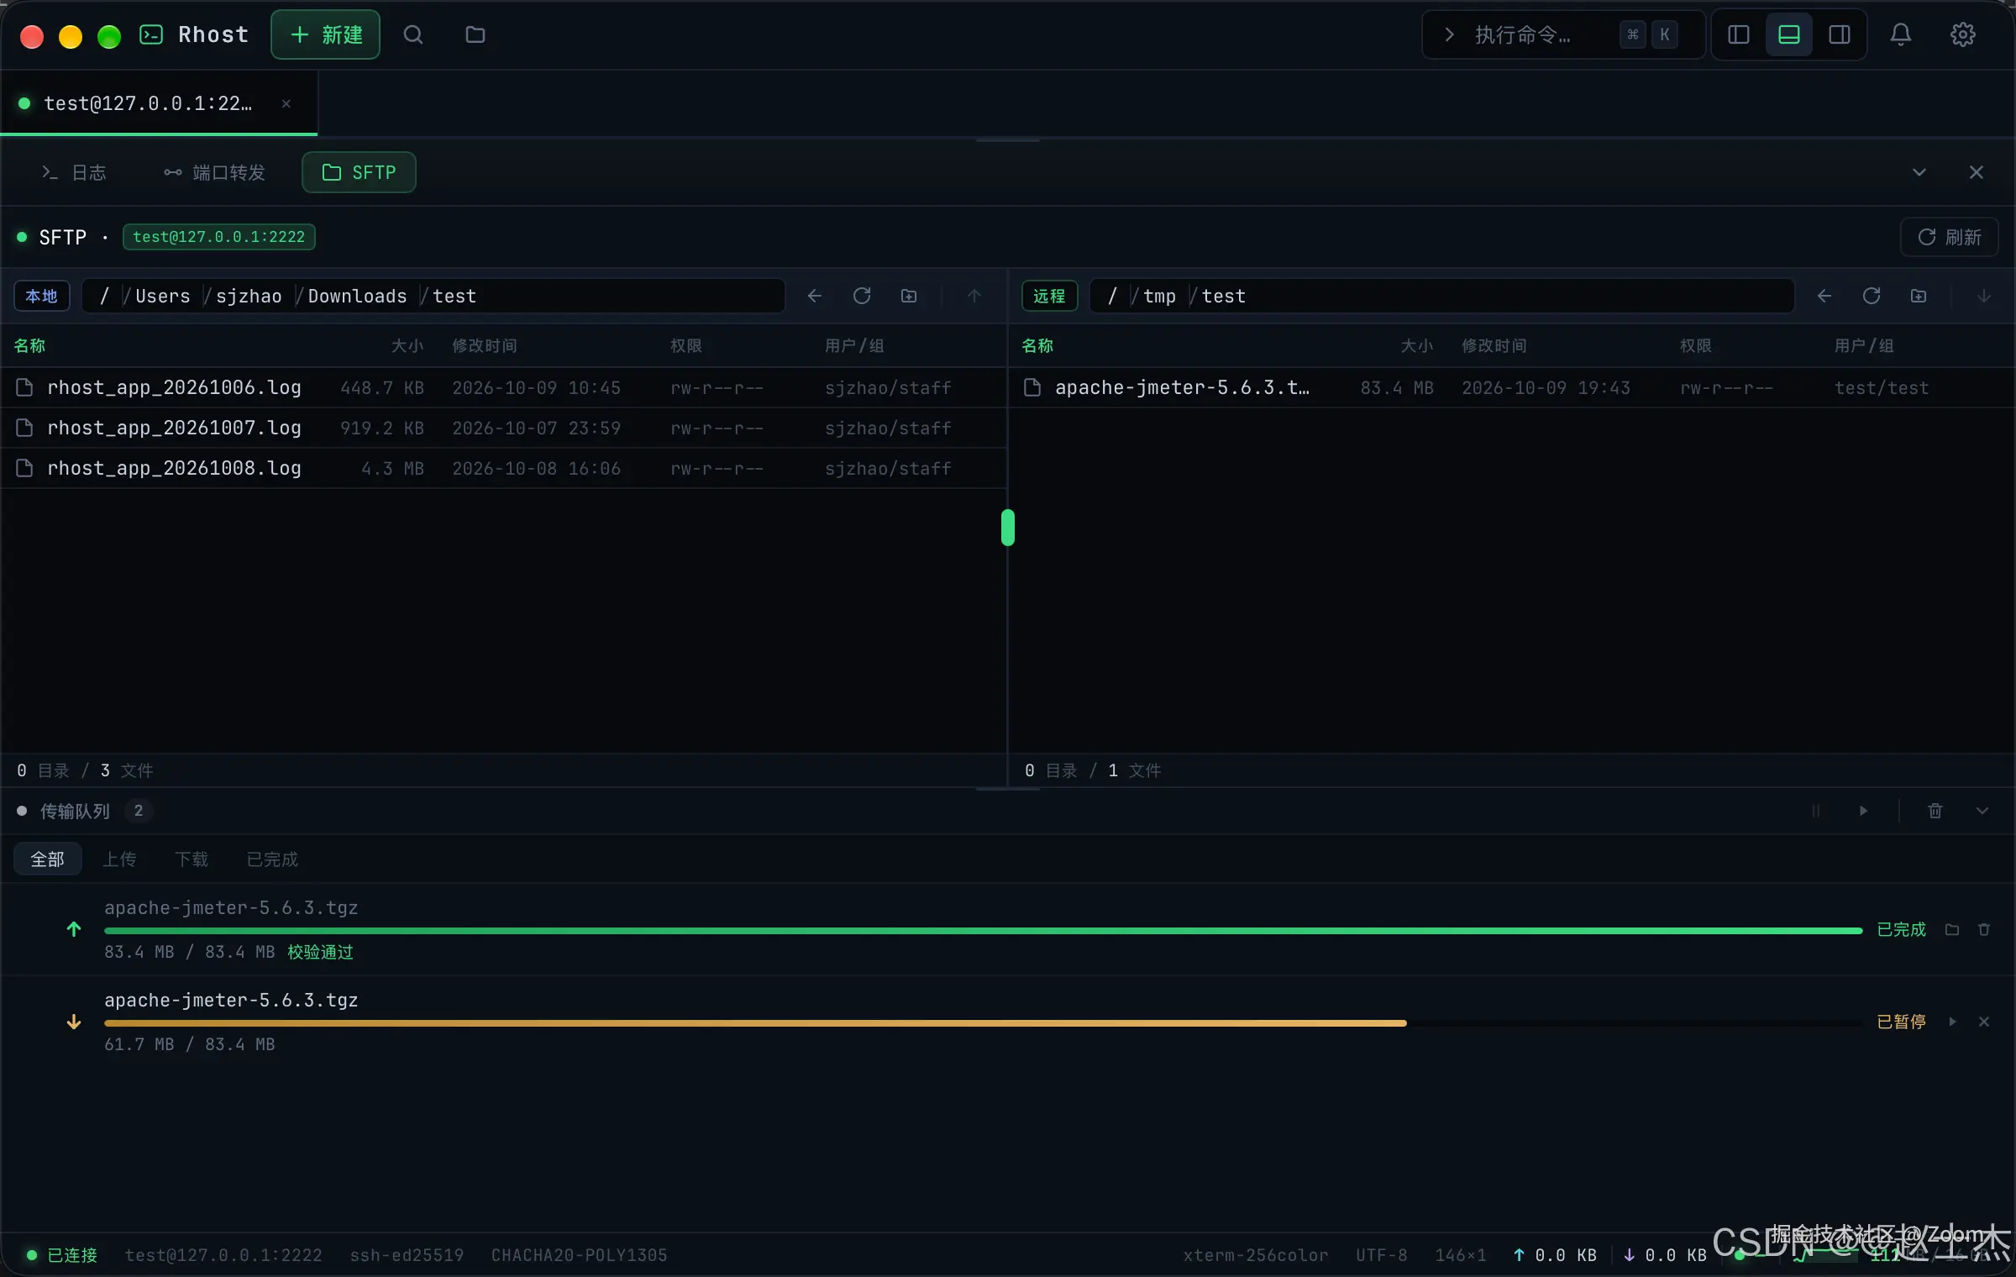The width and height of the screenshot is (2016, 1277).
Task: Filter queue by 上传 uploads tab
Action: tap(119, 859)
